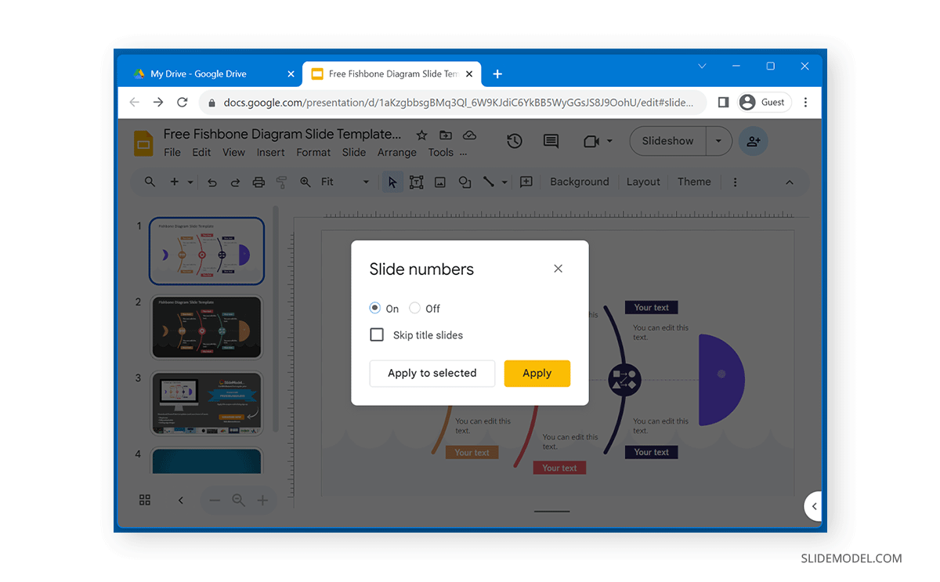The height and width of the screenshot is (582, 940).
Task: Click the search menus magnifier icon
Action: 150,182
